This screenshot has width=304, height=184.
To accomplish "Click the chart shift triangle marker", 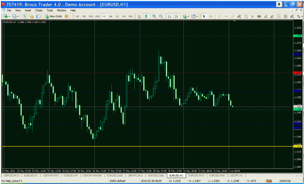I will pyautogui.click(x=234, y=20).
